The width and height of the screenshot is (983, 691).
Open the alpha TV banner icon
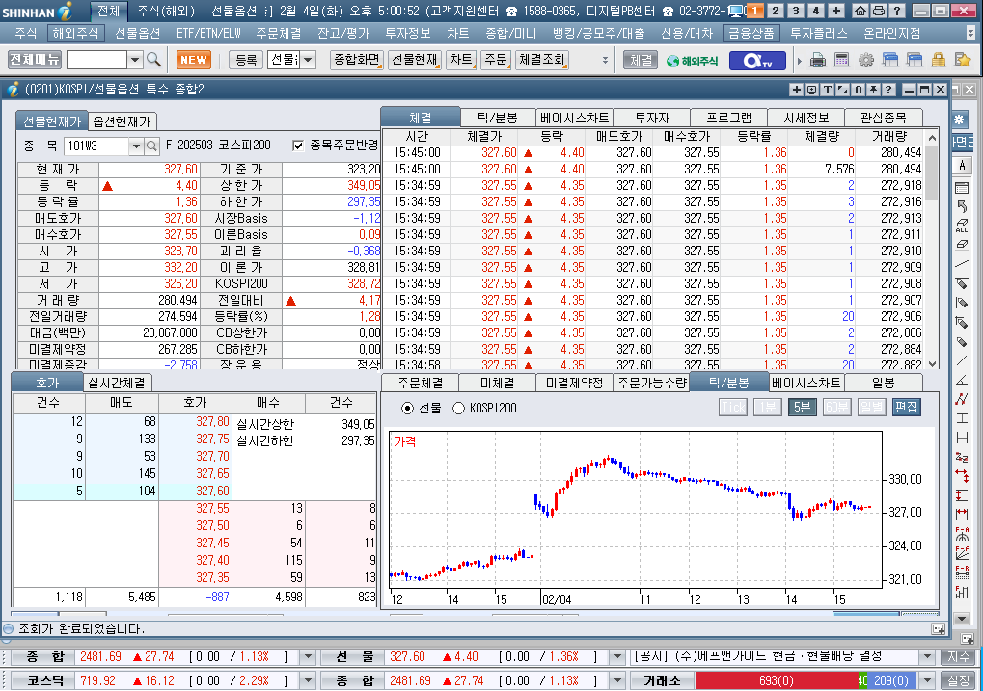coord(756,60)
